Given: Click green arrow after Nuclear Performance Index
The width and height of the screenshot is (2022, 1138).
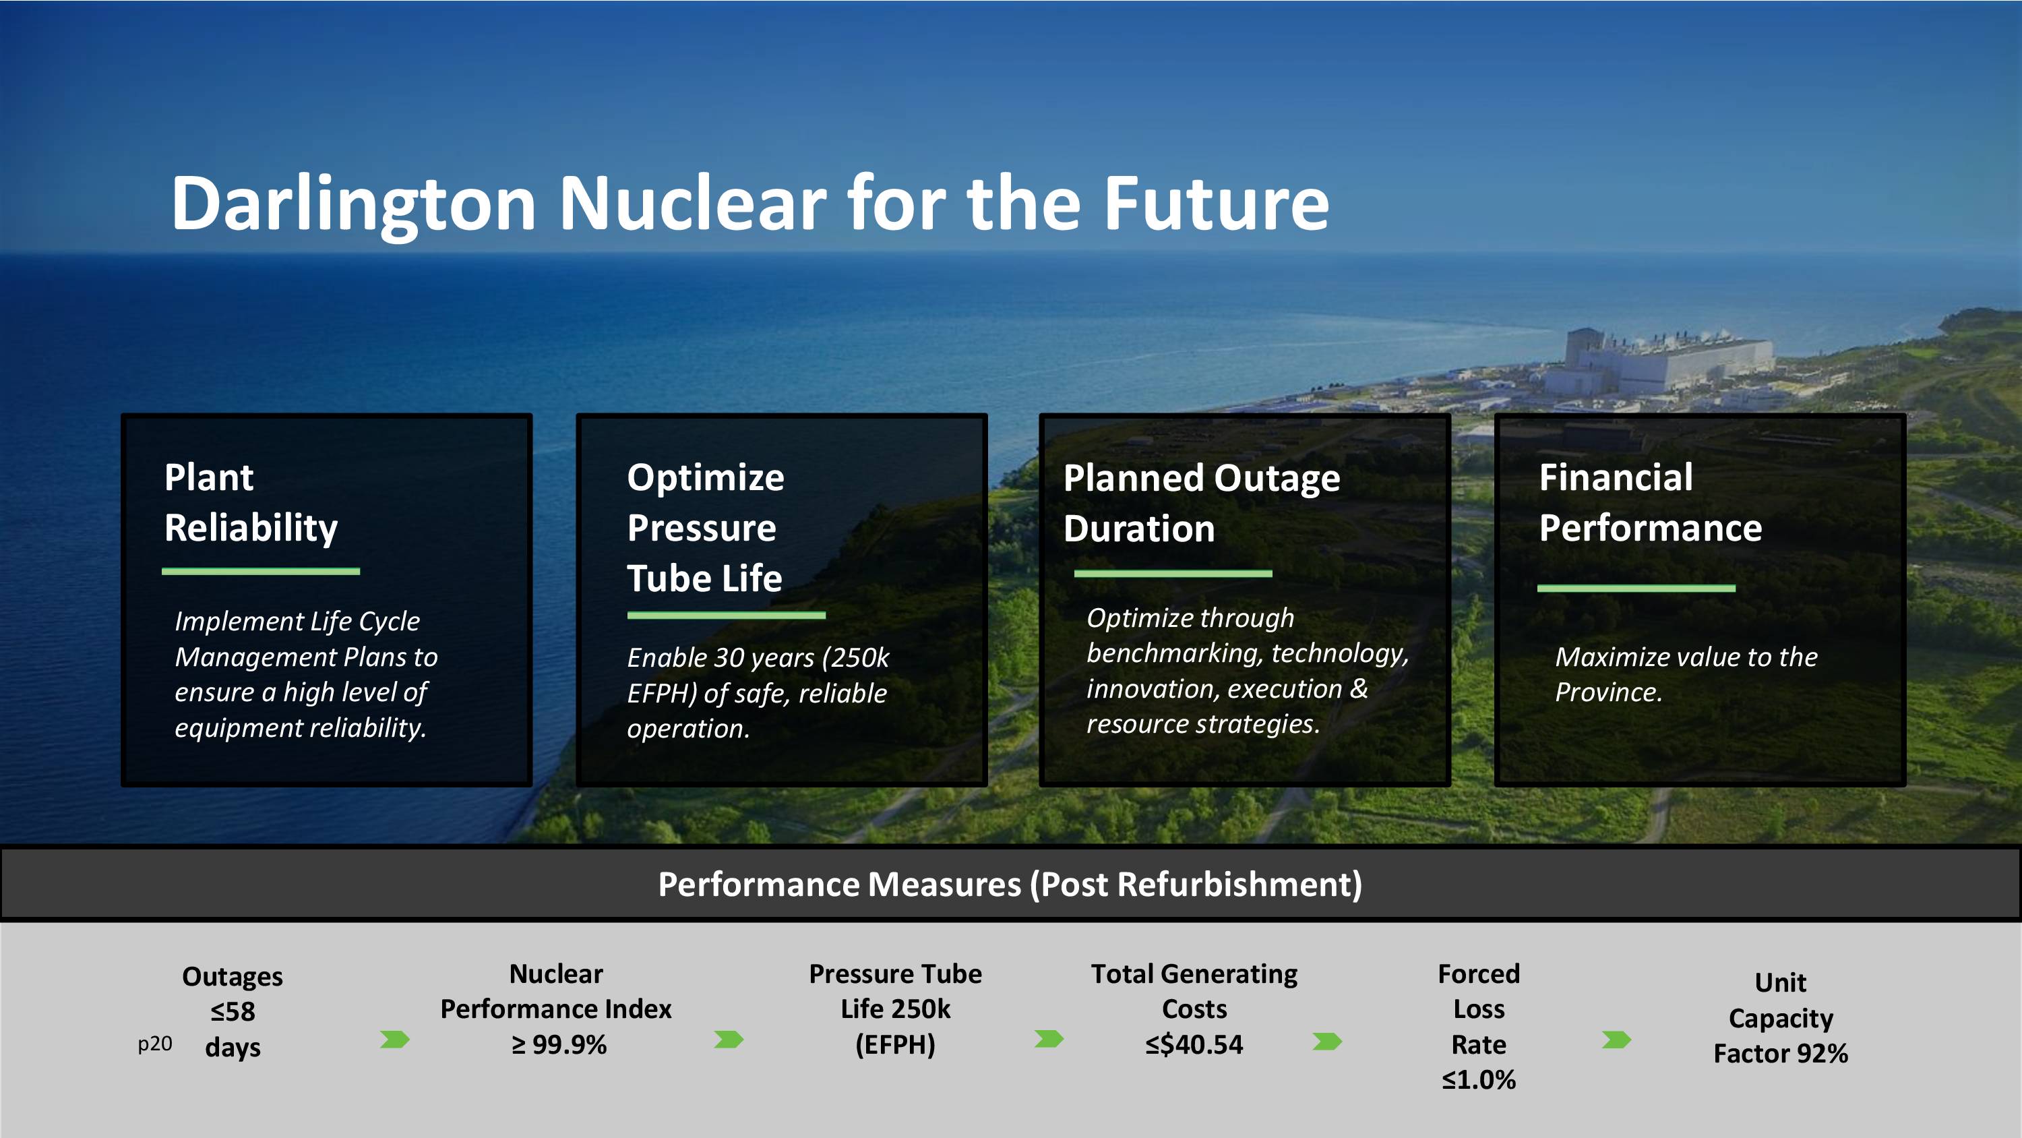Looking at the screenshot, I should tap(729, 1040).
